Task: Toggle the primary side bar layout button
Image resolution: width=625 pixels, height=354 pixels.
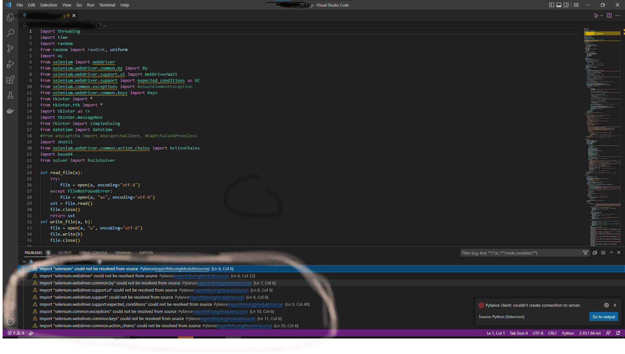Action: (x=551, y=5)
